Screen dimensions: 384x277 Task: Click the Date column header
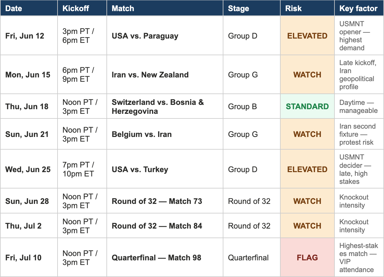coord(29,8)
